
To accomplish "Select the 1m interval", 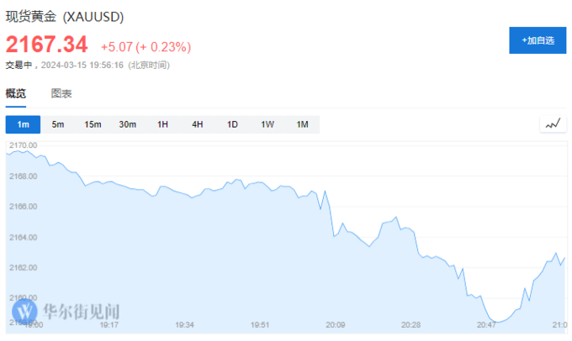I will tap(23, 124).
